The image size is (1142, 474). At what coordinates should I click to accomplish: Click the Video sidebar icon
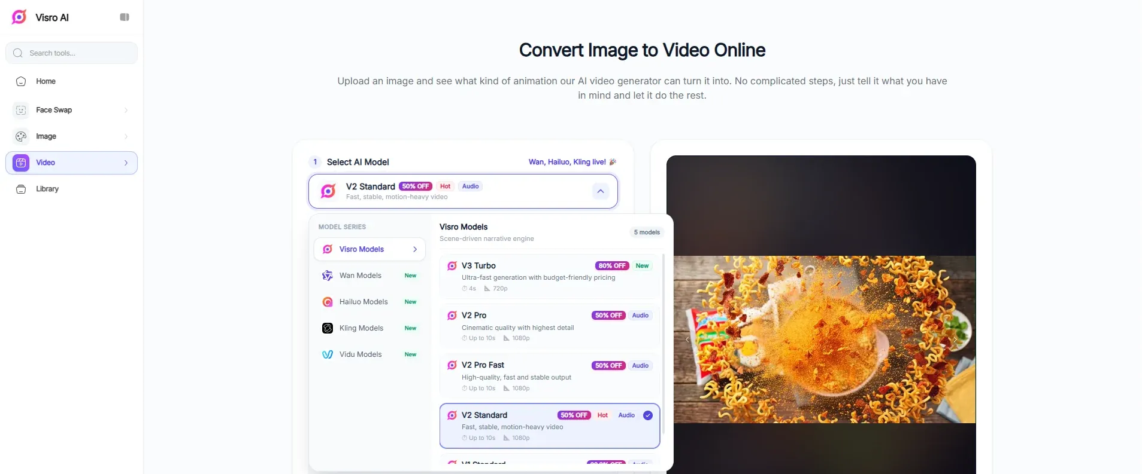pyautogui.click(x=21, y=163)
